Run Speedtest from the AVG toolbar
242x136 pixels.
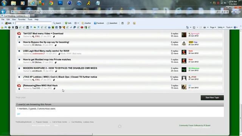[112, 23]
